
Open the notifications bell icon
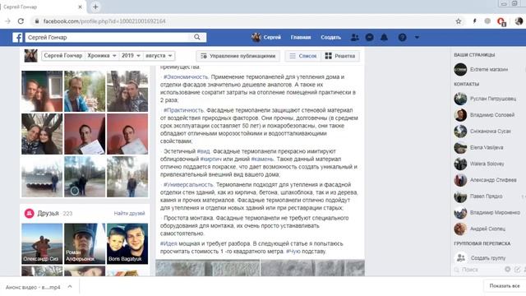click(384, 37)
